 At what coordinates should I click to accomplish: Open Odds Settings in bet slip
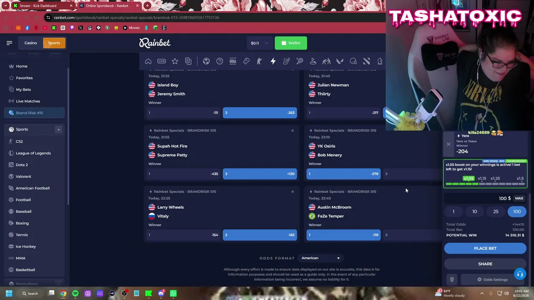pyautogui.click(x=493, y=280)
